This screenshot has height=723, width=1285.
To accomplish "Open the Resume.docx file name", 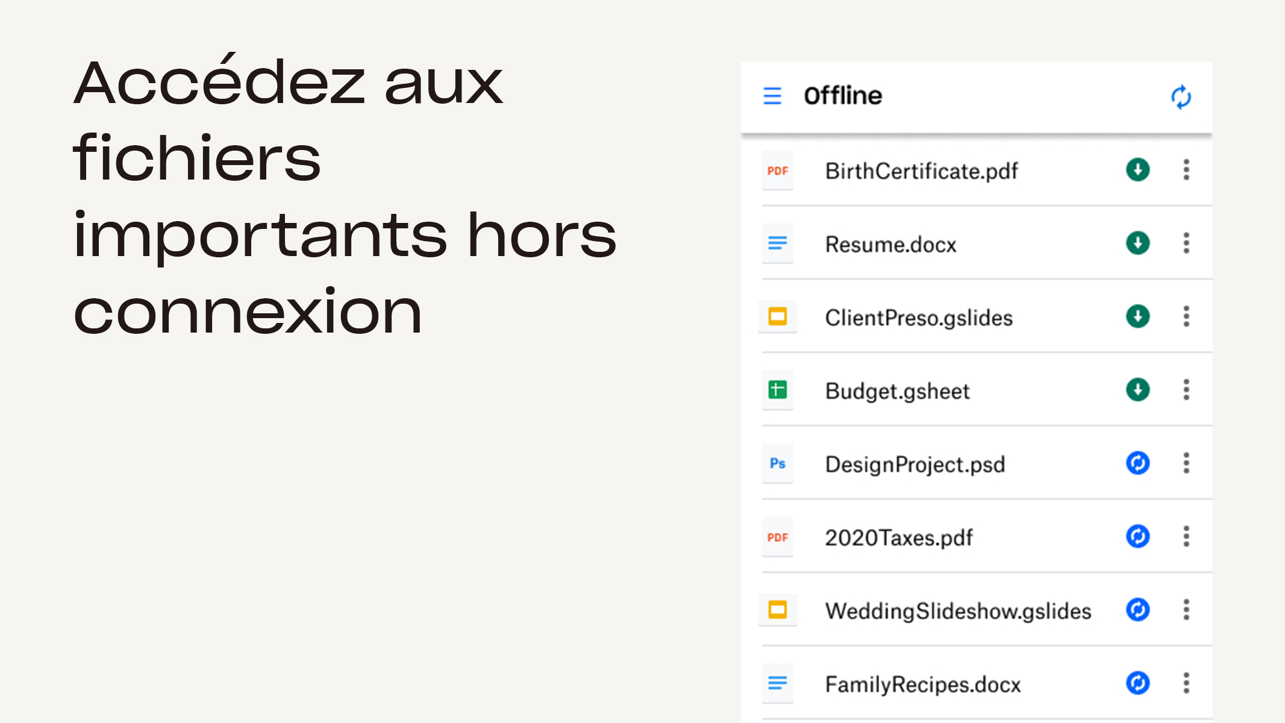I will click(890, 245).
